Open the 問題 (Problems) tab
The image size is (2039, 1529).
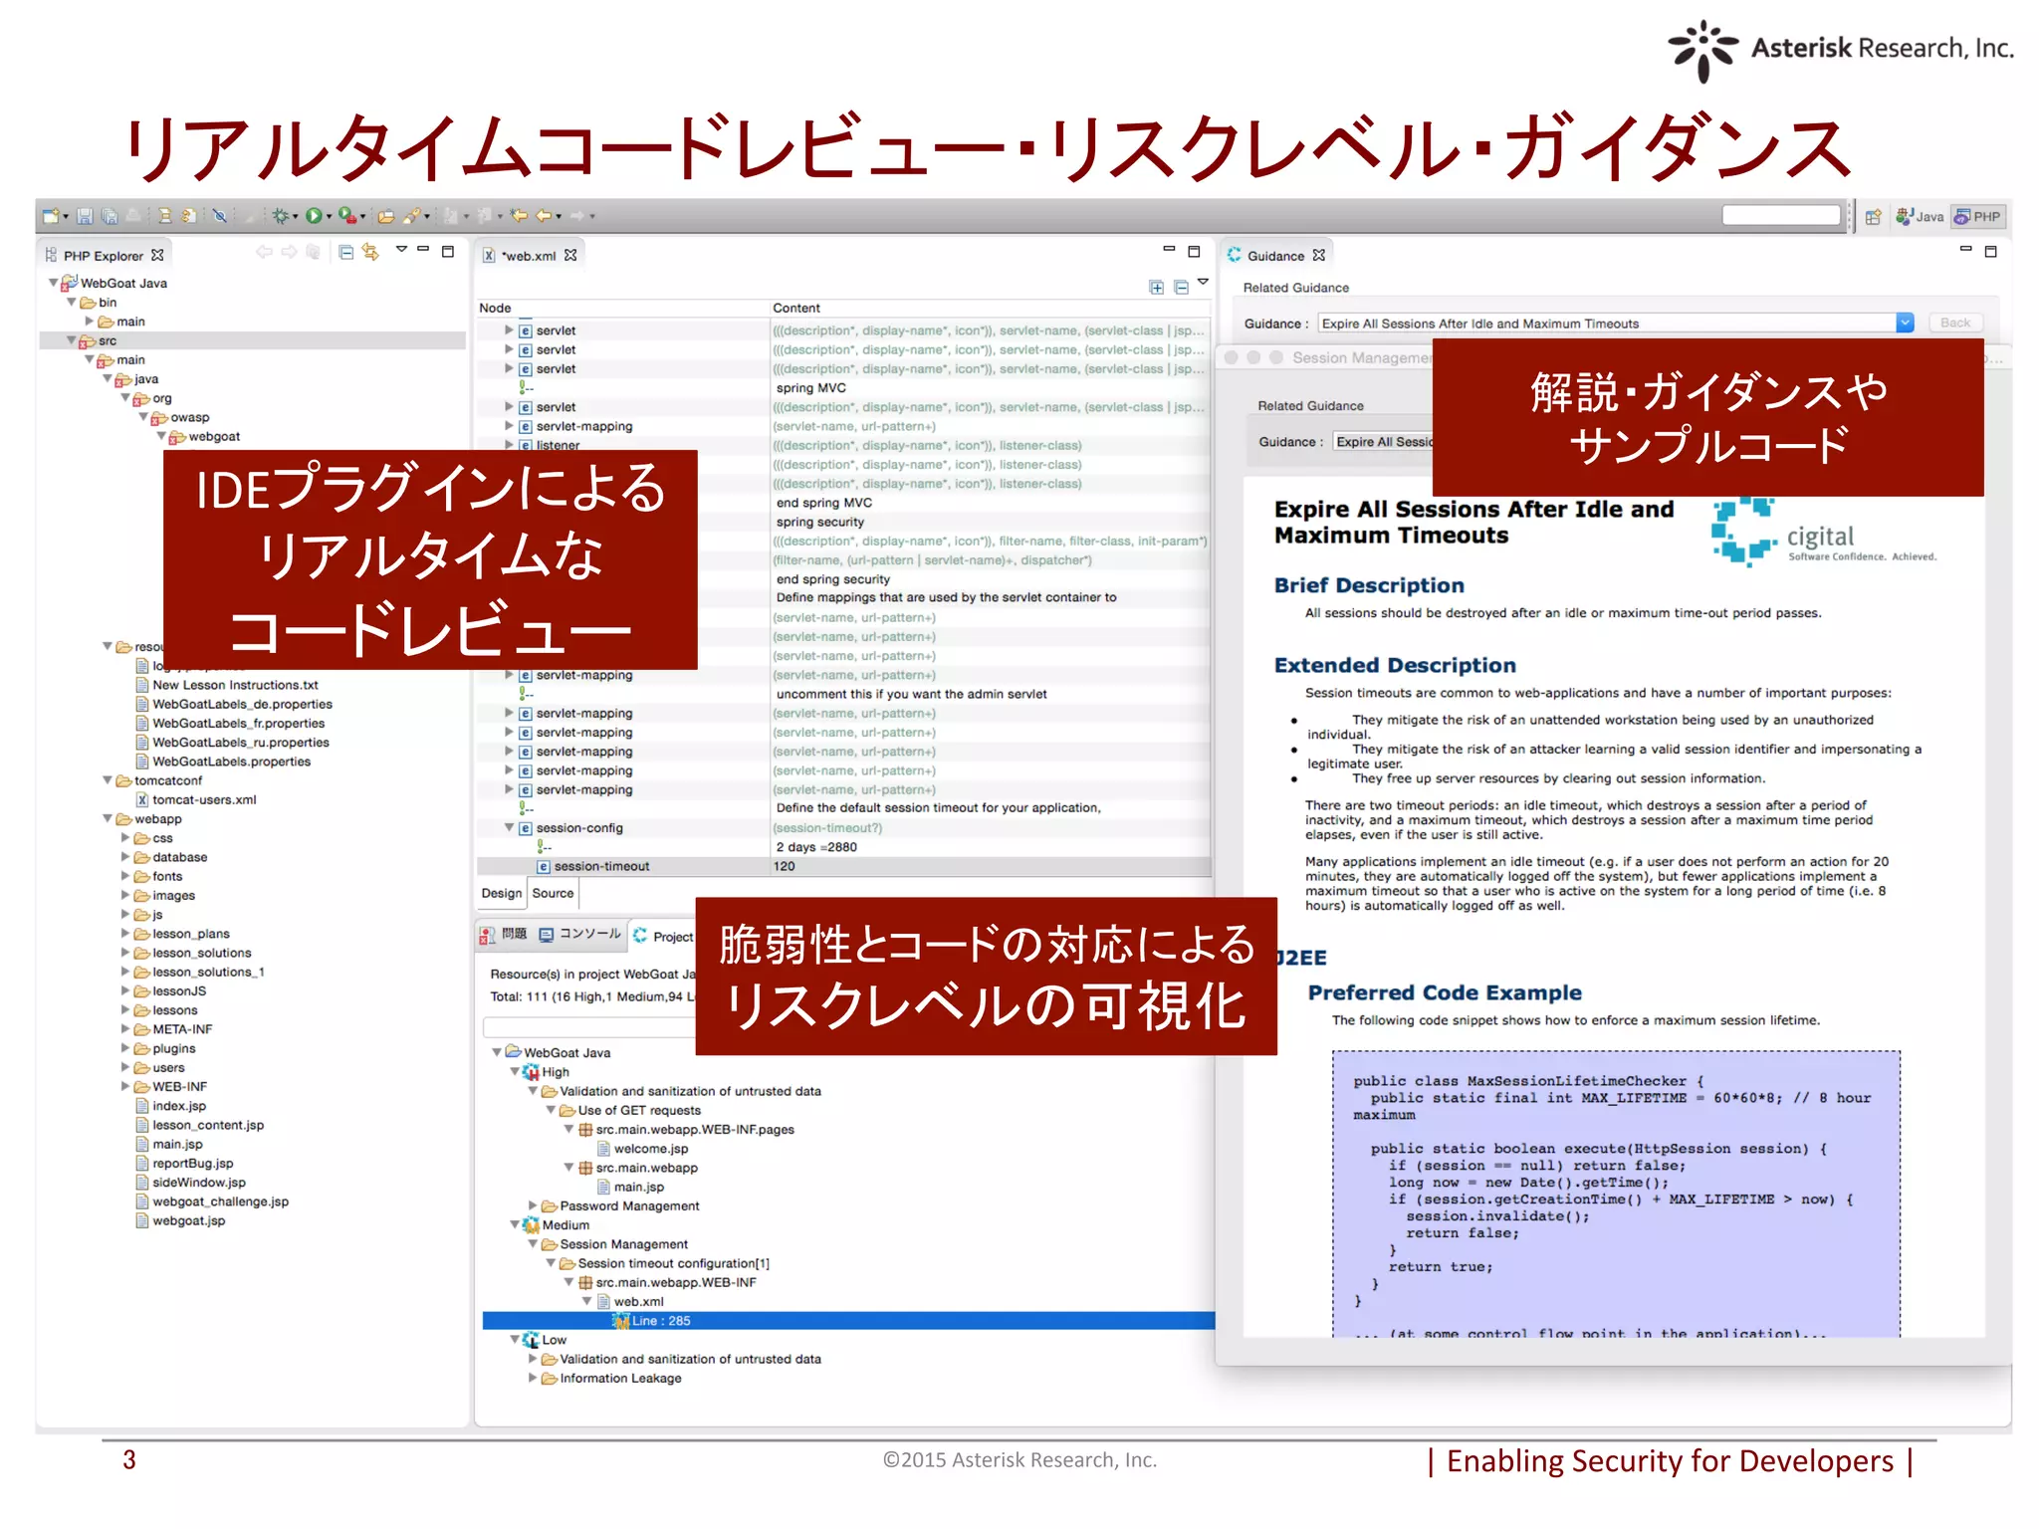504,934
